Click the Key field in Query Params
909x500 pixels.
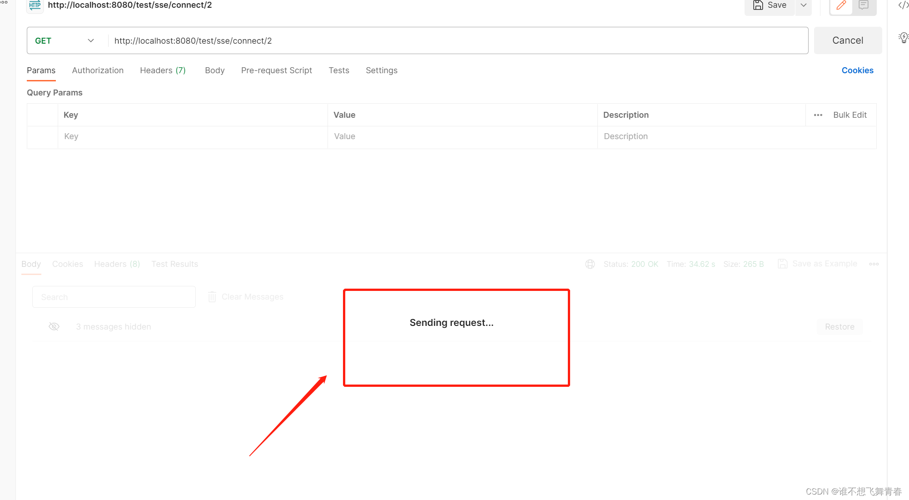[193, 136]
